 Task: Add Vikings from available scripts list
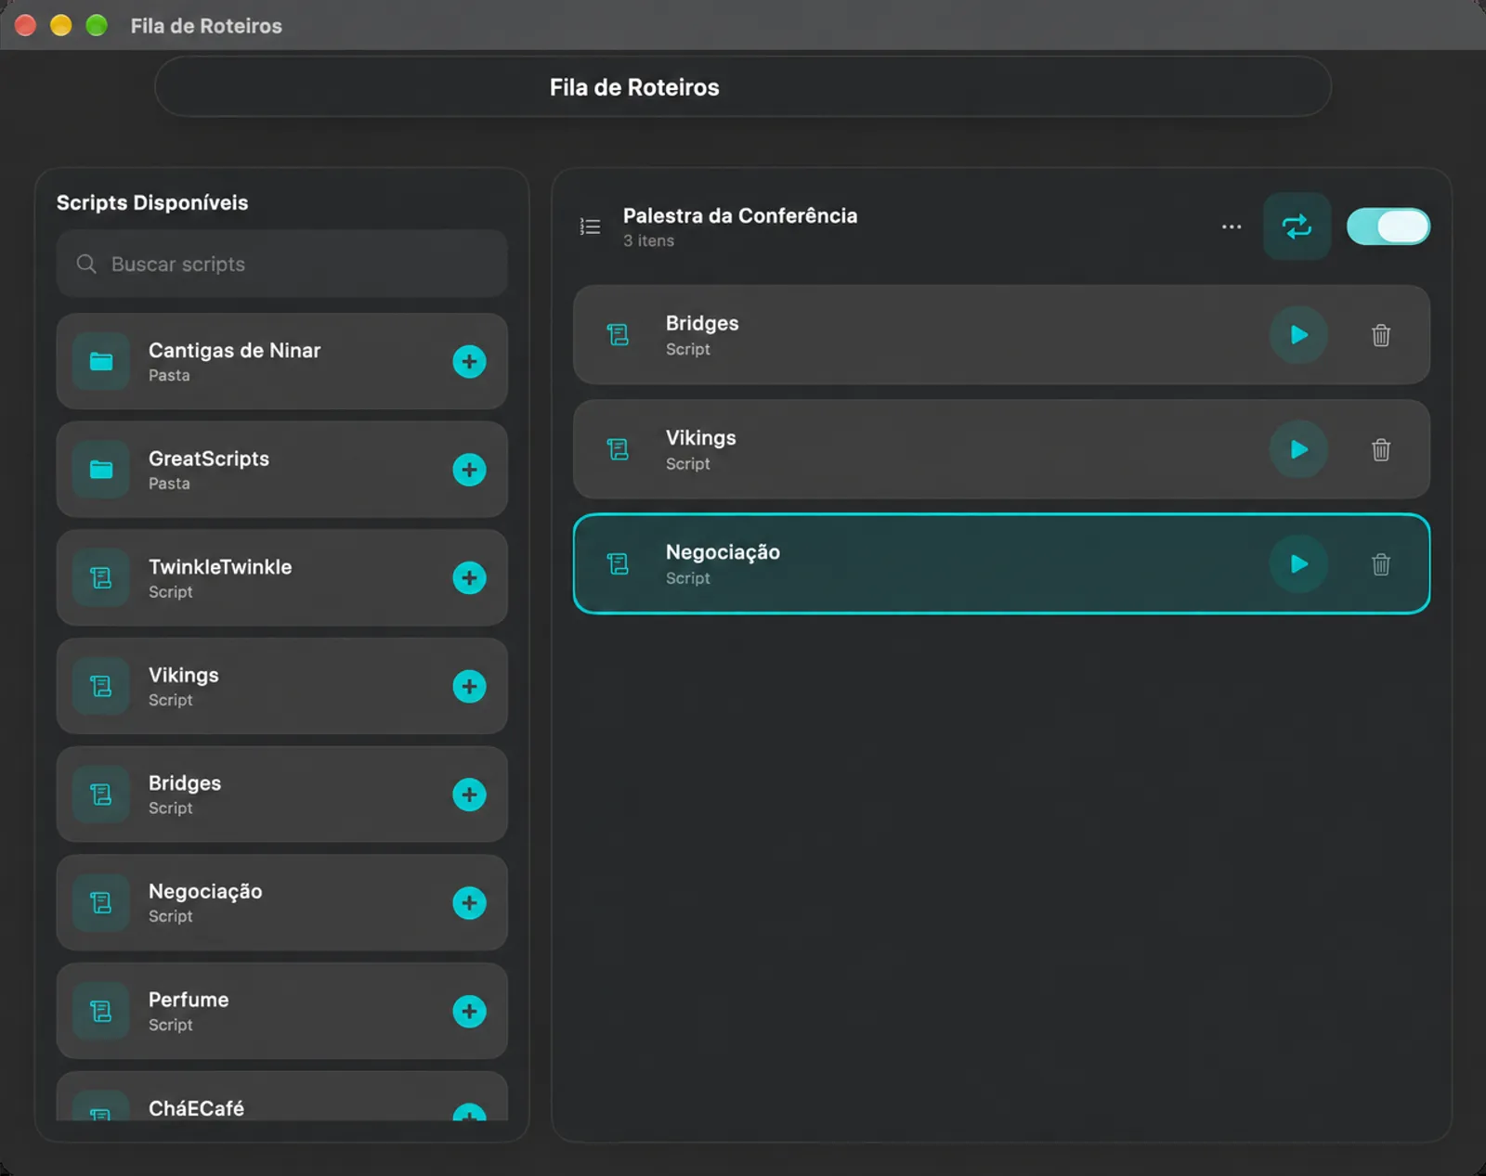pos(469,687)
